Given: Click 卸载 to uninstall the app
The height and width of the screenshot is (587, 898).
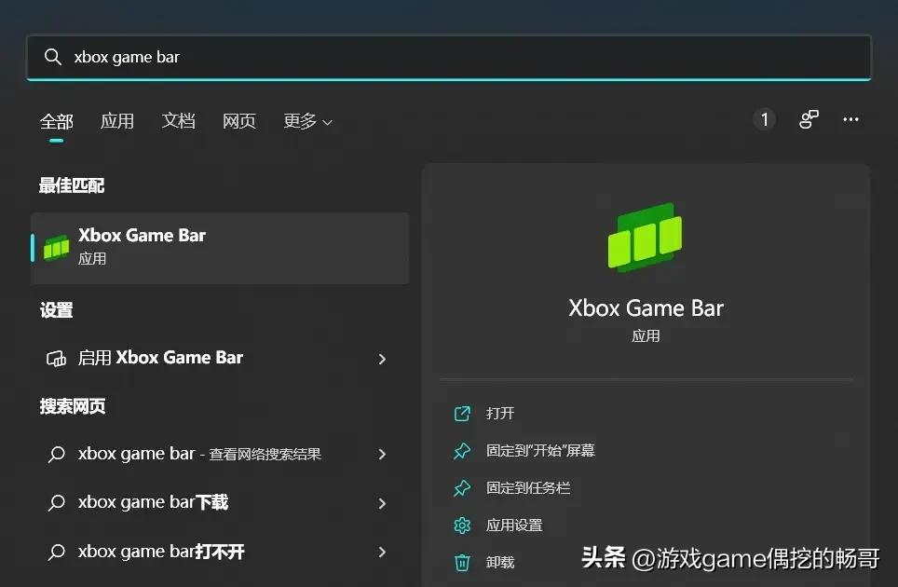Looking at the screenshot, I should point(500,563).
